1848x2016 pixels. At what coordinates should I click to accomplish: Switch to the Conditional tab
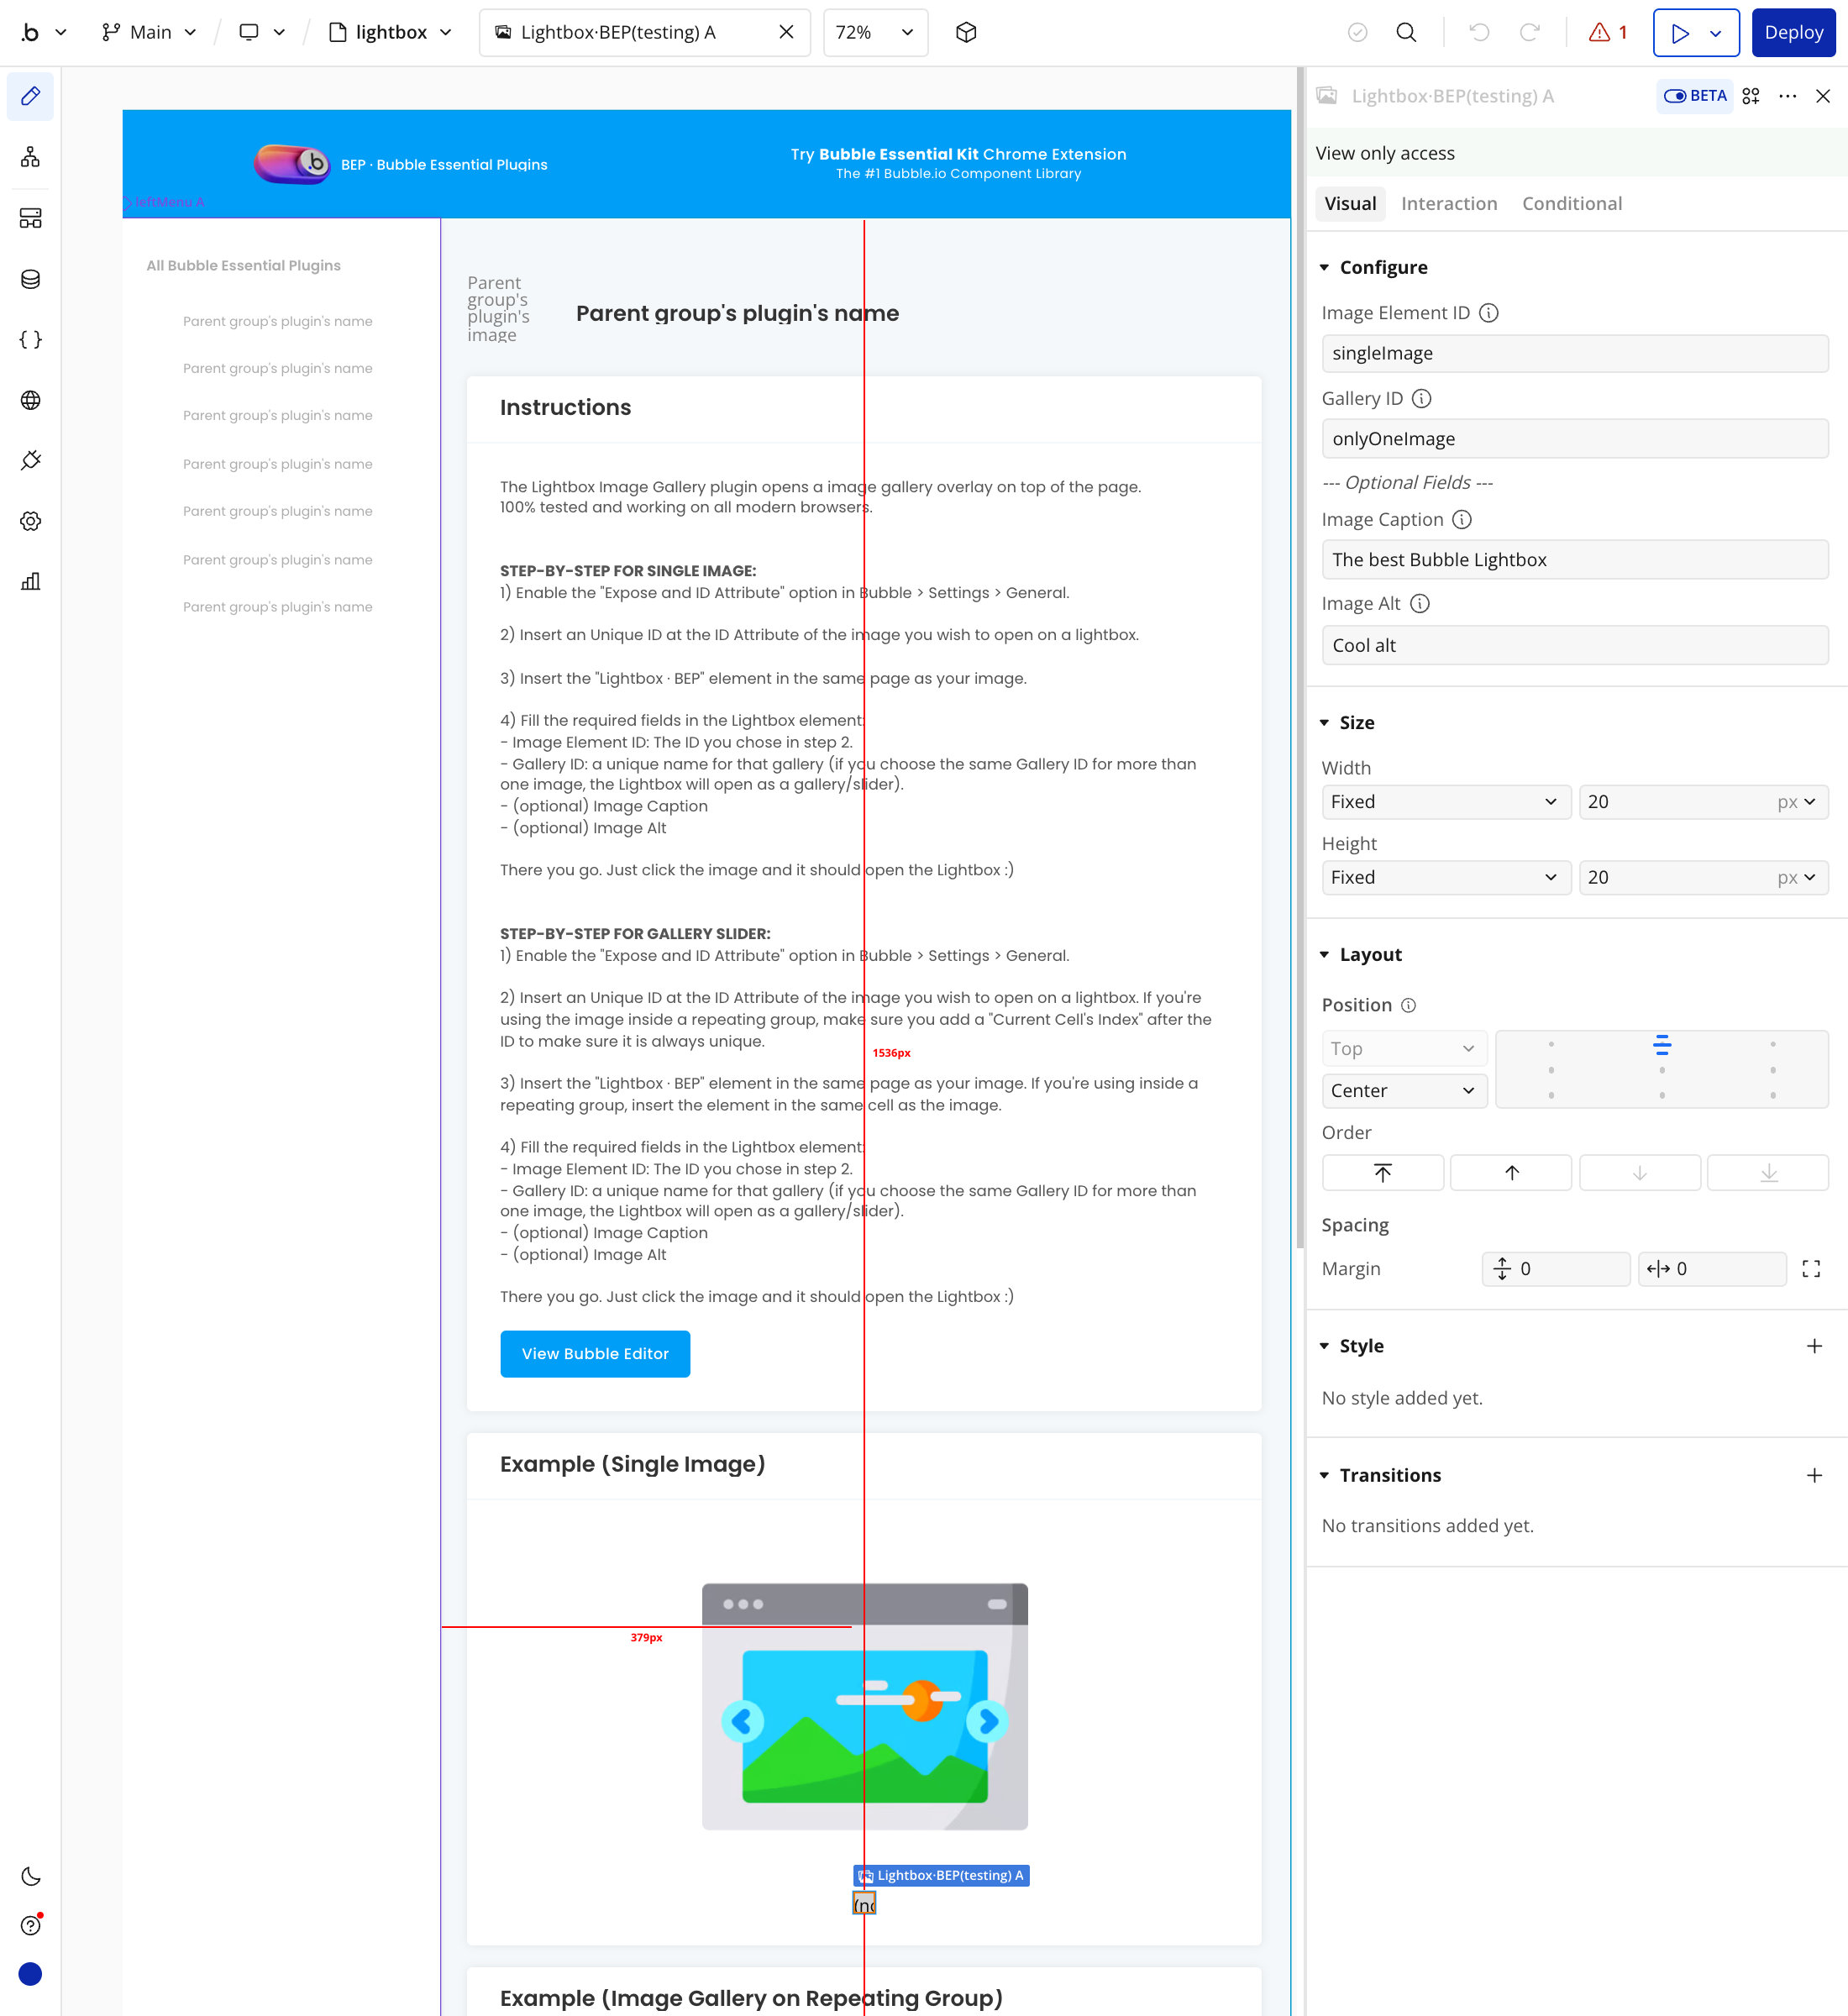[x=1572, y=203]
